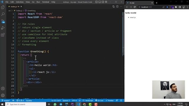
Task: Click the src breadcrumb segment
Action: [x=10, y=11]
